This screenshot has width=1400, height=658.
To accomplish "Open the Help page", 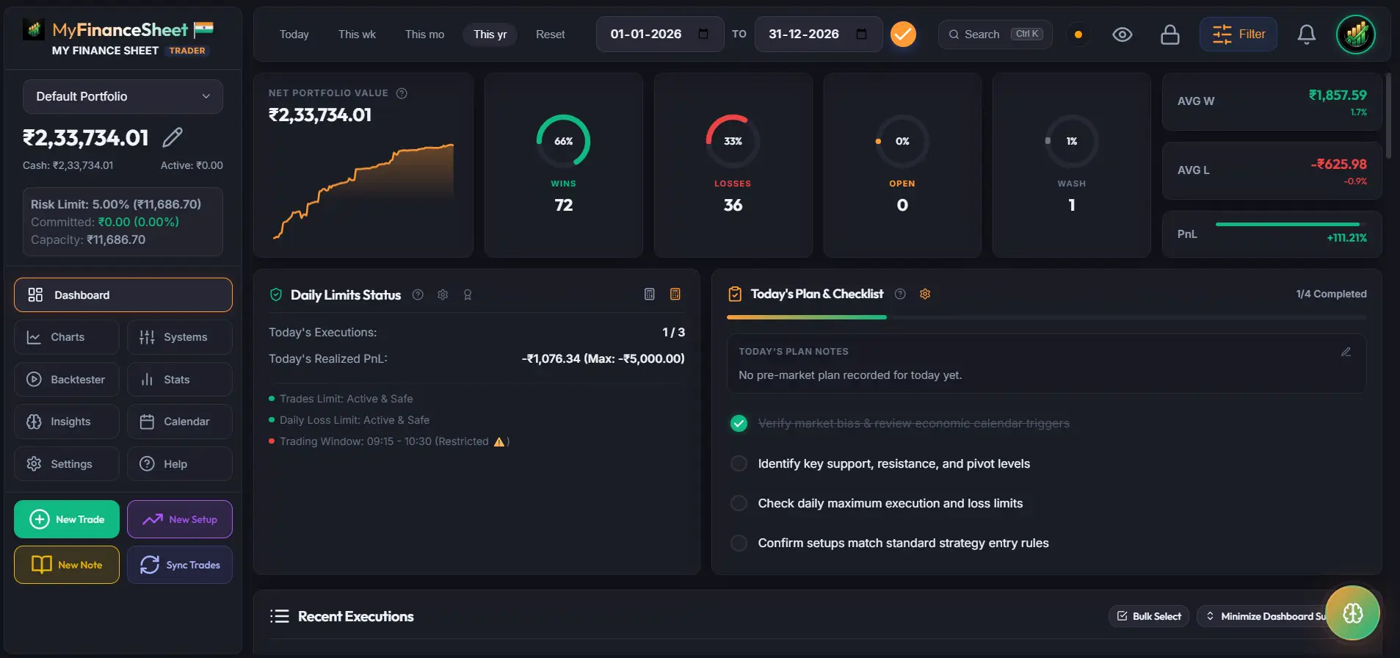I will click(180, 463).
